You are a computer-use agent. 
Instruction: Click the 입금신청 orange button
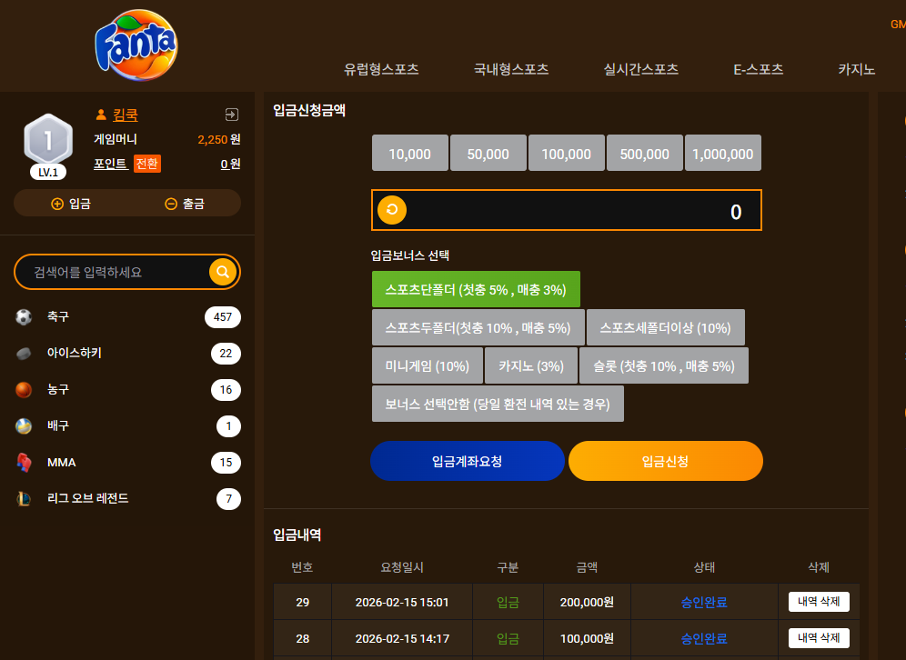(x=666, y=461)
